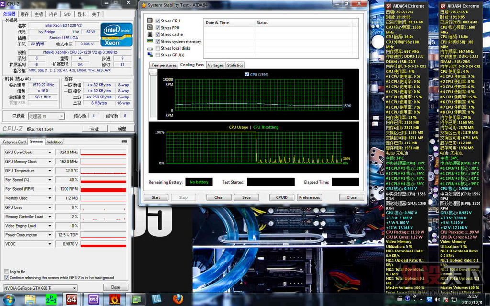The image size is (490, 306).
Task: Enable Stress local disks checkbox
Action: coord(157,48)
